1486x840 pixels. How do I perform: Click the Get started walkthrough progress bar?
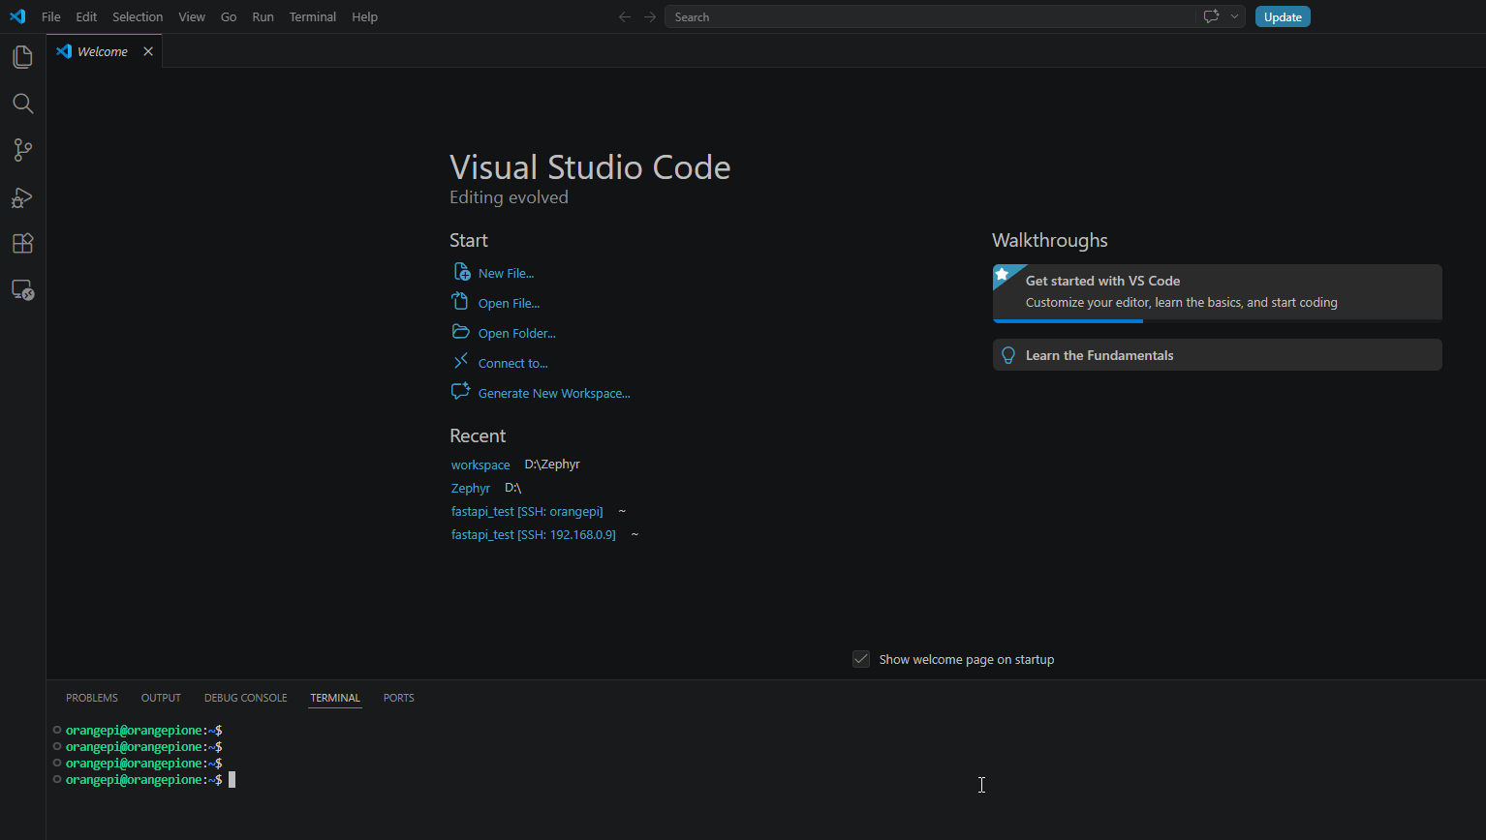[1218, 320]
